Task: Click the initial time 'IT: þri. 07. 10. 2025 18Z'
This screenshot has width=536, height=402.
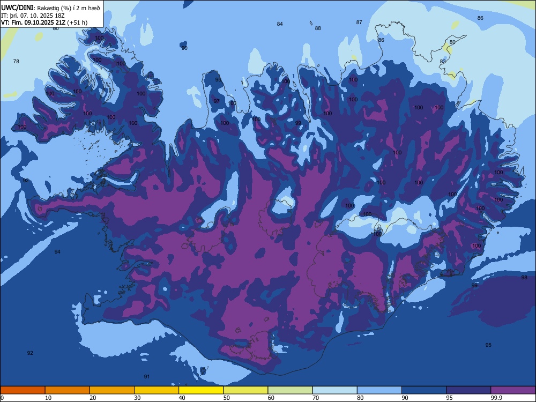Action: [x=33, y=16]
